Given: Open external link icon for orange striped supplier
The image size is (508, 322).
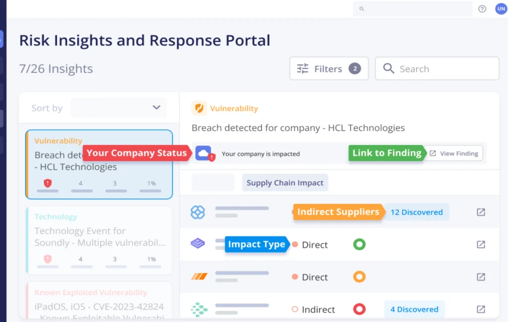Looking at the screenshot, I should [x=481, y=277].
